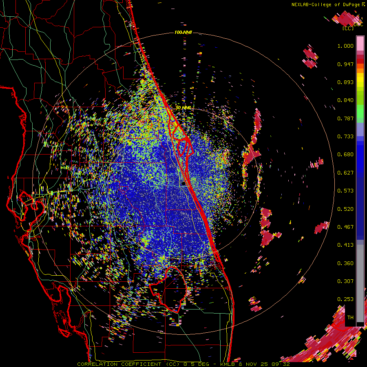The image size is (367, 367).
Task: Pick the gray band beside 0.307 on color bar
Action: coord(360,283)
